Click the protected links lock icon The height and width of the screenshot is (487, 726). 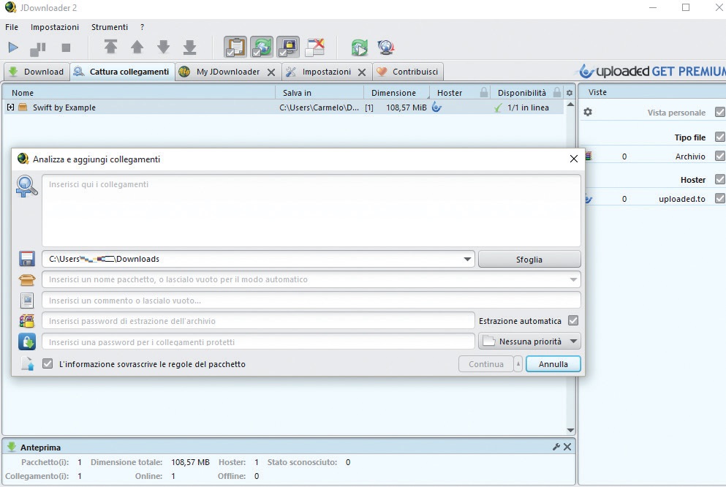click(x=27, y=341)
